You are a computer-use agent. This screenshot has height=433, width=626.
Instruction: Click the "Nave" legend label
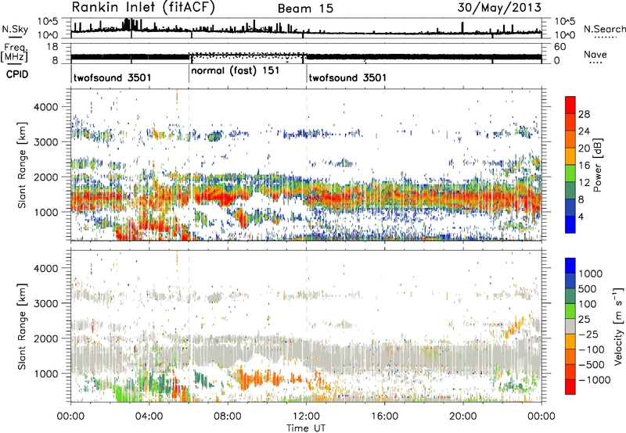[x=595, y=54]
